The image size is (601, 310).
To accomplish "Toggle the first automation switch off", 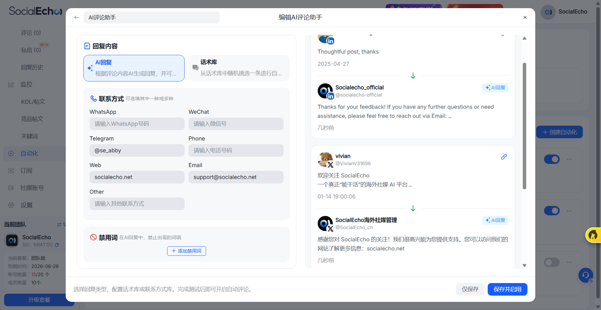I will [552, 159].
